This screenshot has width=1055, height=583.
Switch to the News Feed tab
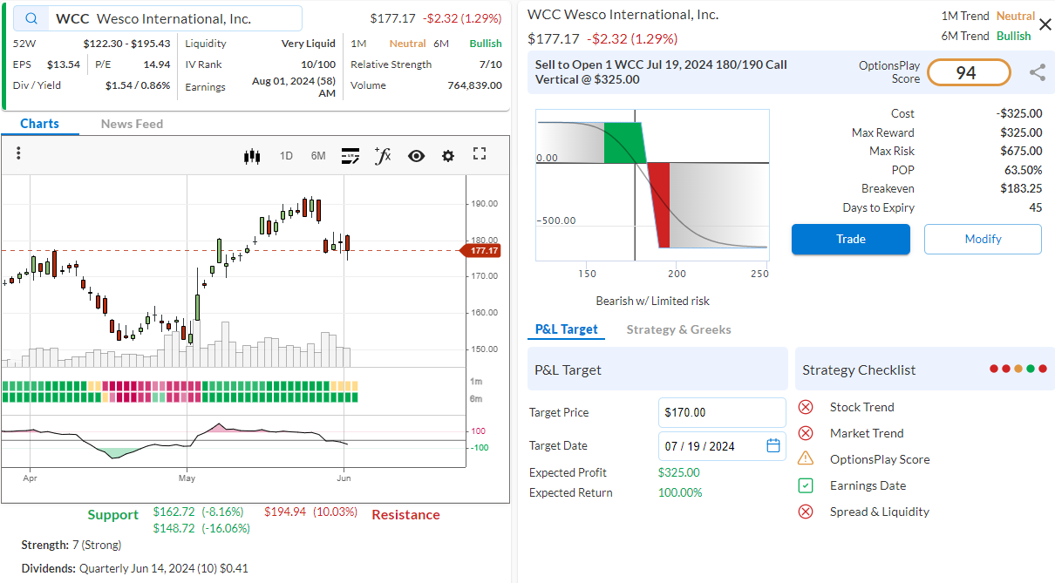click(x=132, y=124)
